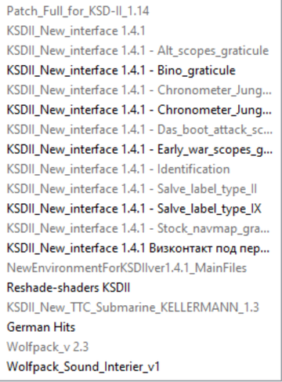Select the Early_war_scopes mod entry
282x382 pixels.
[x=139, y=150]
